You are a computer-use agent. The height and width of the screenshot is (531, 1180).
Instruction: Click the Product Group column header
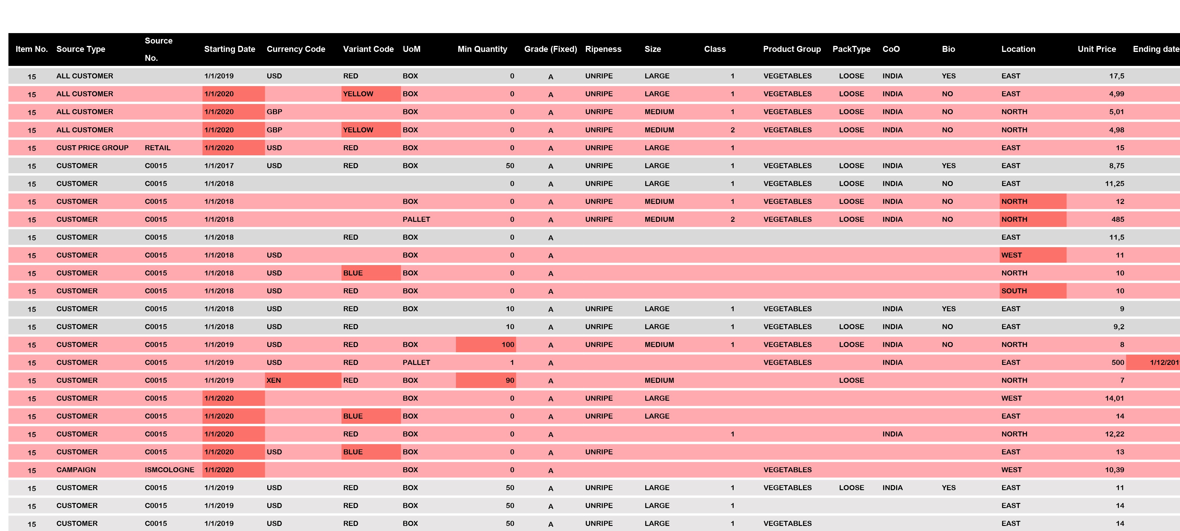click(792, 49)
